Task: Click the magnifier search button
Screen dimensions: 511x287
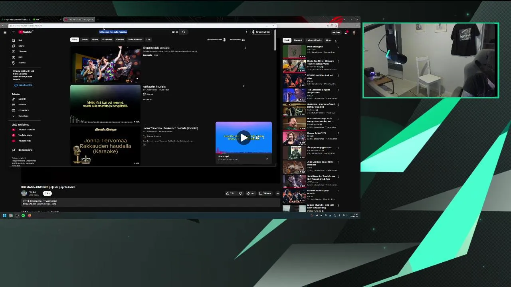Action: (x=184, y=32)
